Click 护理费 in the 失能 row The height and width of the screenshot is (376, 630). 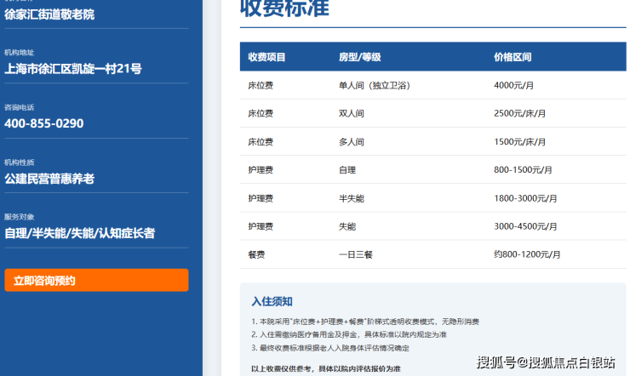pyautogui.click(x=261, y=226)
